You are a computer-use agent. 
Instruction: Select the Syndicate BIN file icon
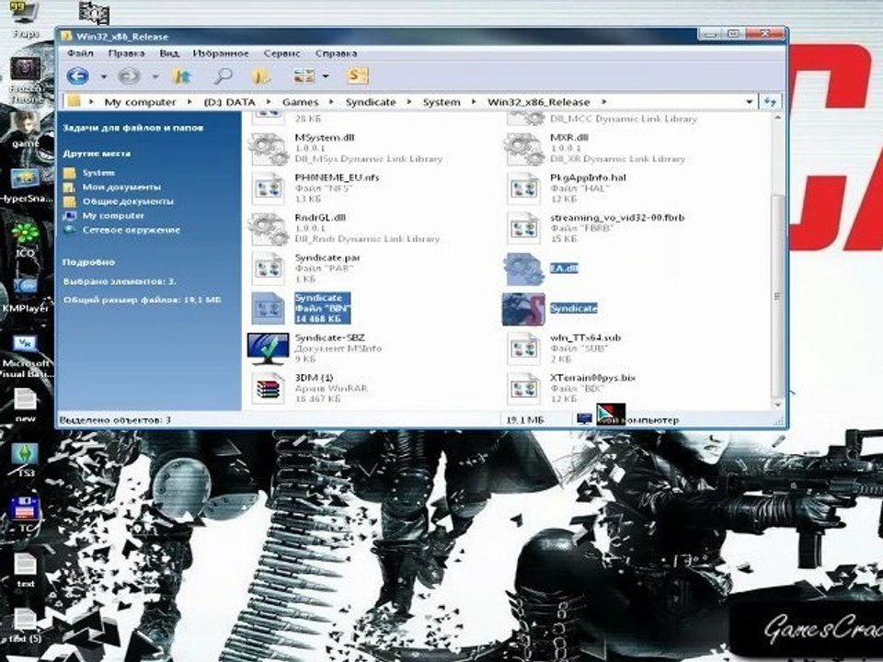point(269,309)
